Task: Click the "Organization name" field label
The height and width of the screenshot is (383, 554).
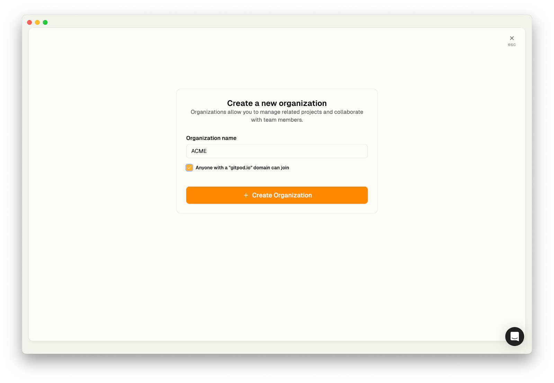Action: [x=211, y=138]
